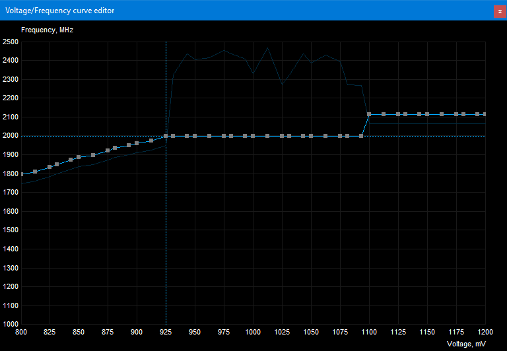The height and width of the screenshot is (351, 507).
Task: Click the 1700 frequency axis label
Action: [x=11, y=192]
